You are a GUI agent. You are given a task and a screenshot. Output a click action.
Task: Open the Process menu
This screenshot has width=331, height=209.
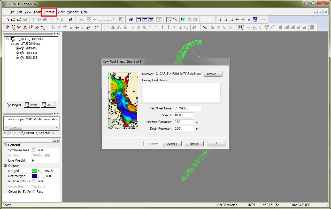pos(49,12)
